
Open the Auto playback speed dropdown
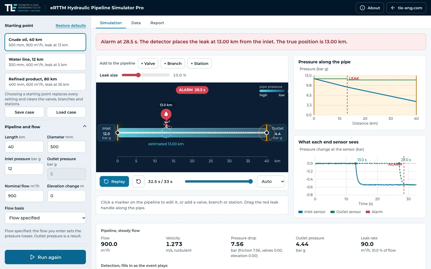[271, 181]
